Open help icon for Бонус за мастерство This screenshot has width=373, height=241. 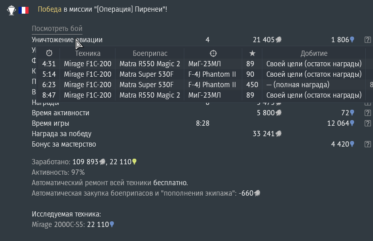(x=367, y=144)
